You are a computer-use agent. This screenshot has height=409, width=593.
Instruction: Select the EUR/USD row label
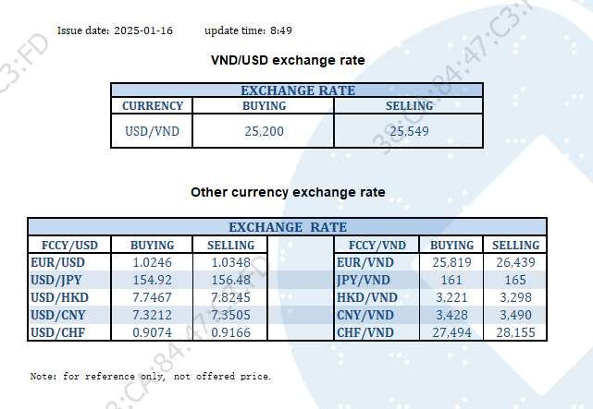[57, 263]
